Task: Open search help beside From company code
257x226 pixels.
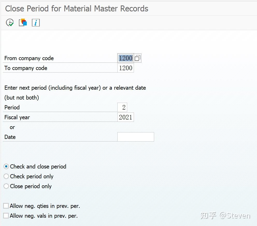Action: tap(138, 58)
